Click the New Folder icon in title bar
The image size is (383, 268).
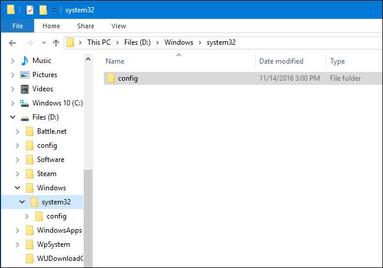pos(43,9)
